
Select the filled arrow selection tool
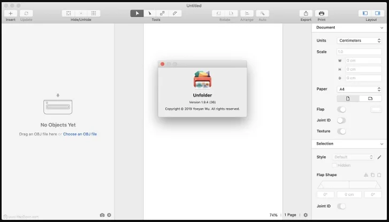tap(137, 13)
